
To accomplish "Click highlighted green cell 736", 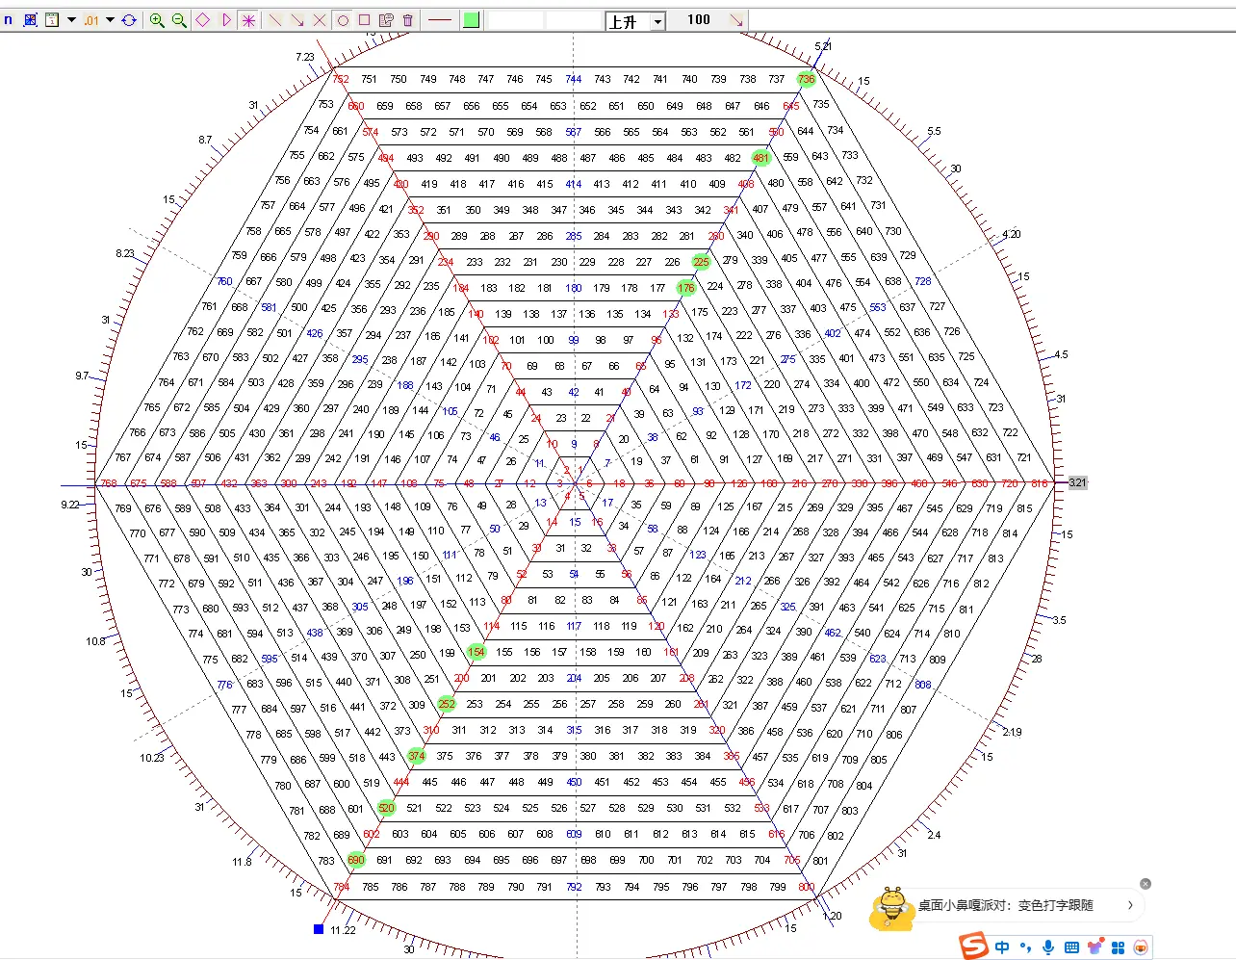I will click(807, 79).
